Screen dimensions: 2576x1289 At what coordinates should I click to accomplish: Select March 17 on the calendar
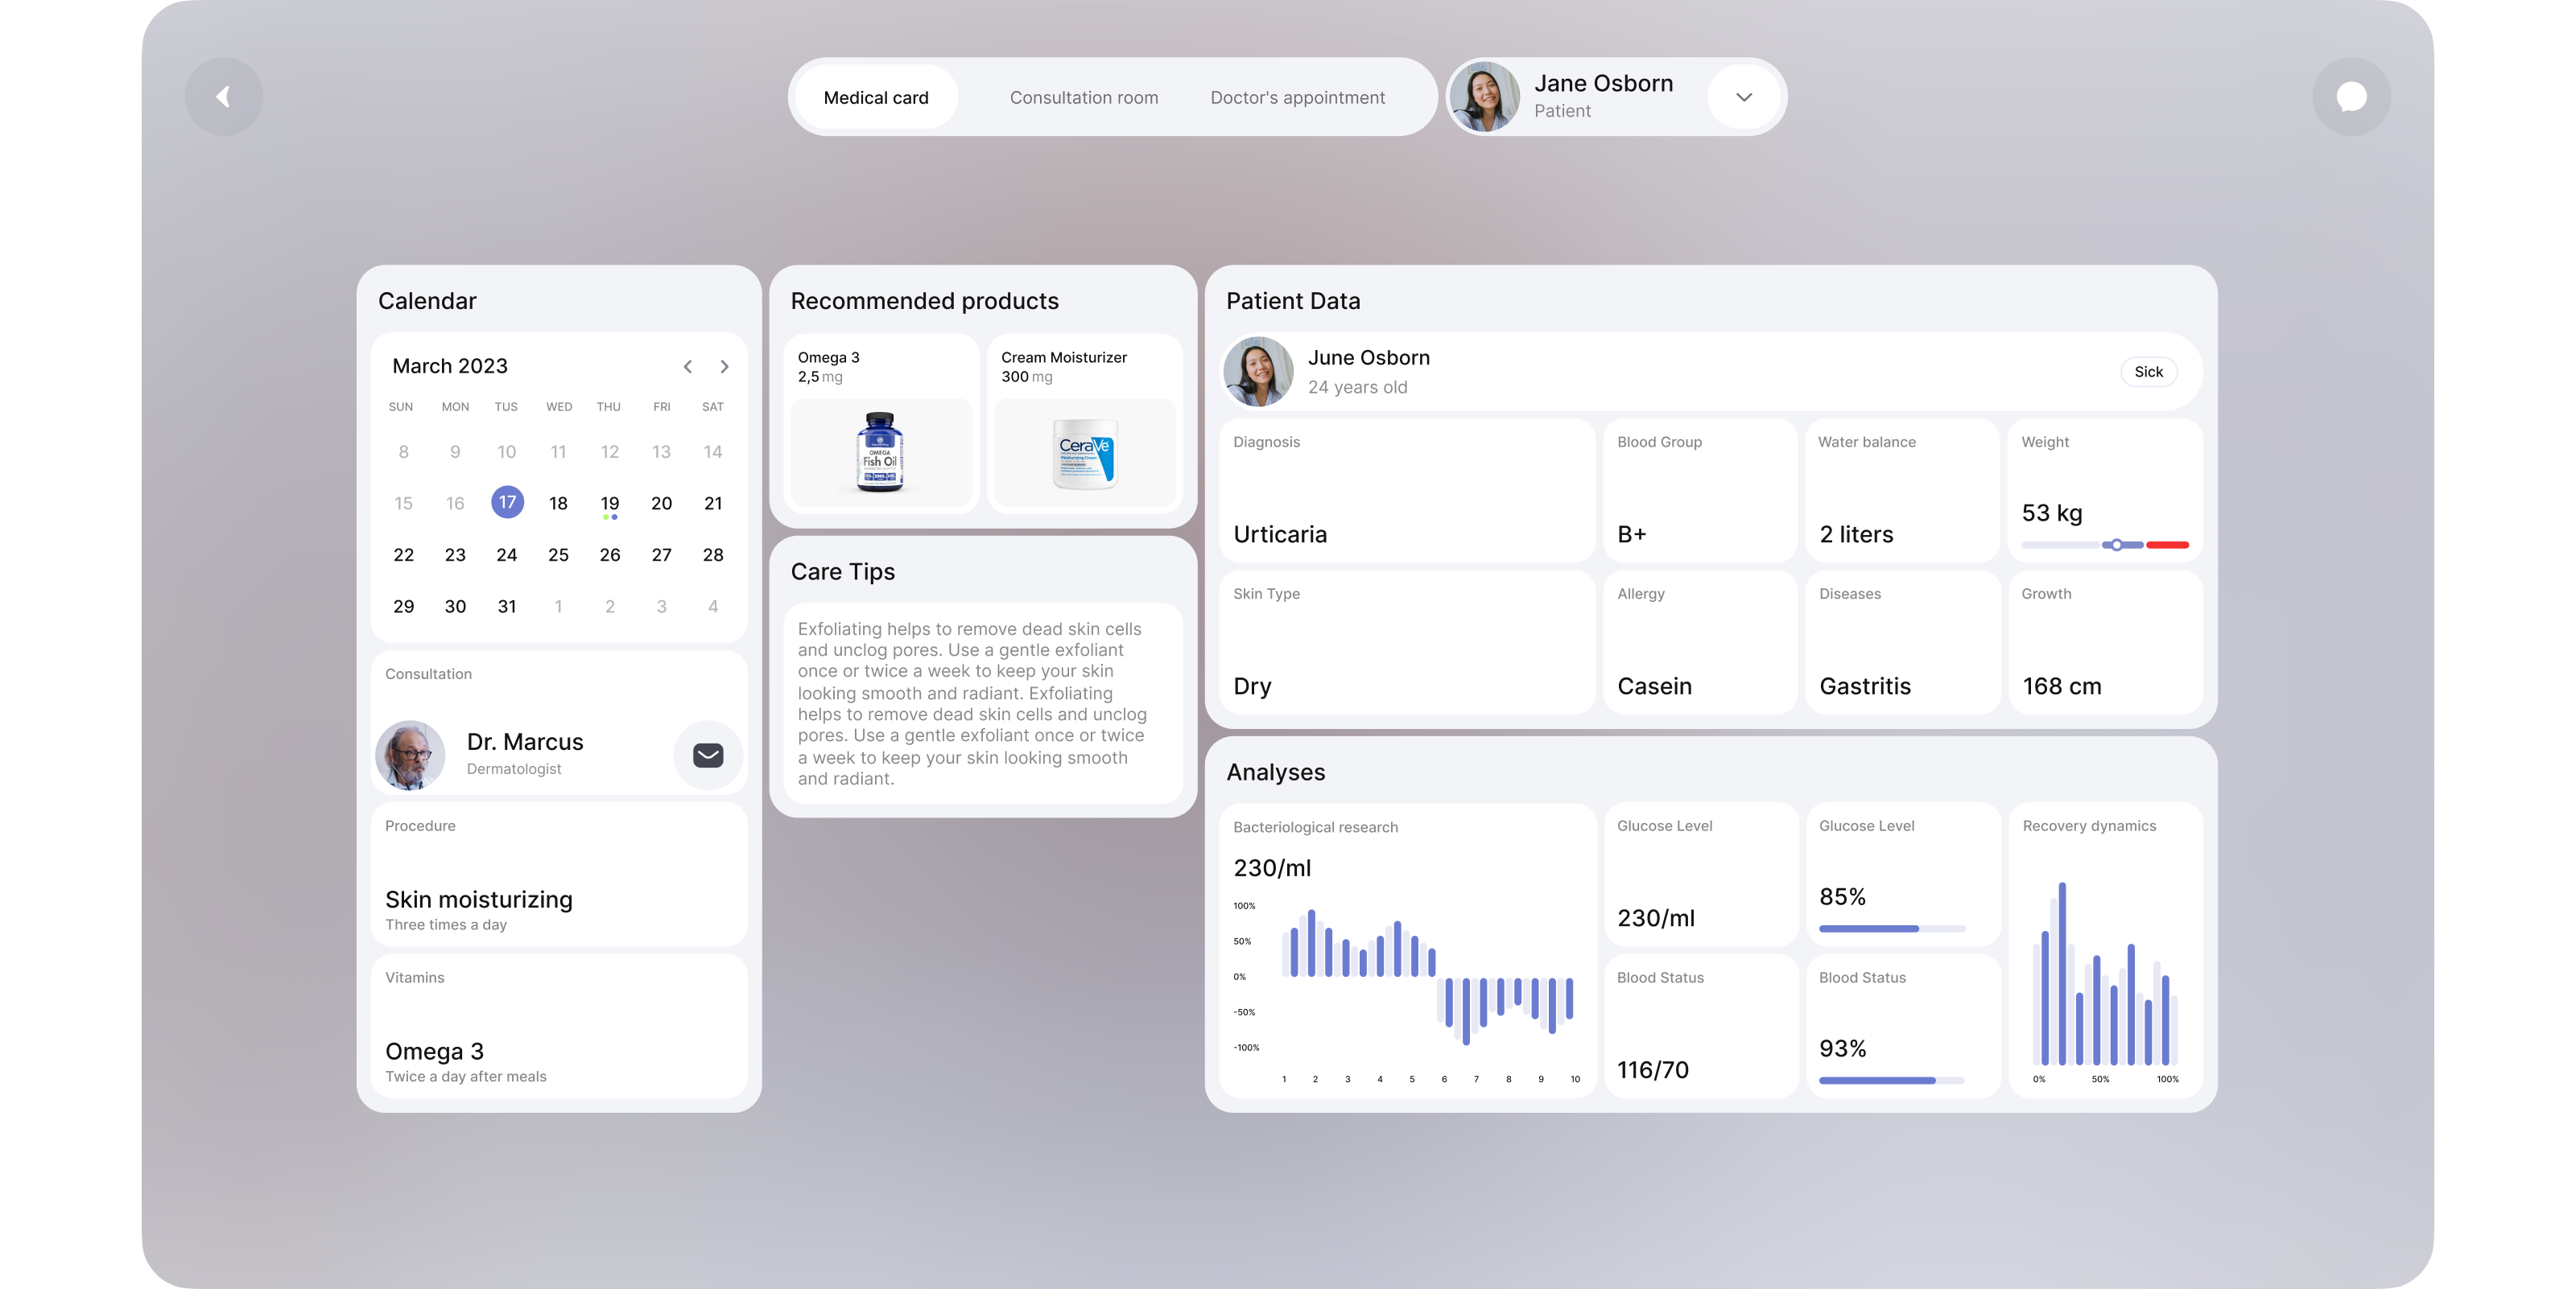pyautogui.click(x=507, y=503)
